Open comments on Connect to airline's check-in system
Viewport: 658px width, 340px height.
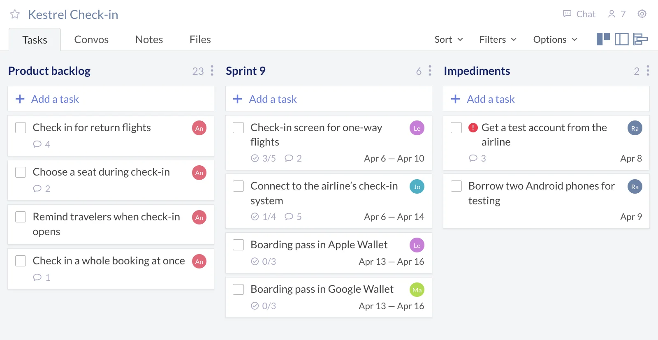pos(293,217)
